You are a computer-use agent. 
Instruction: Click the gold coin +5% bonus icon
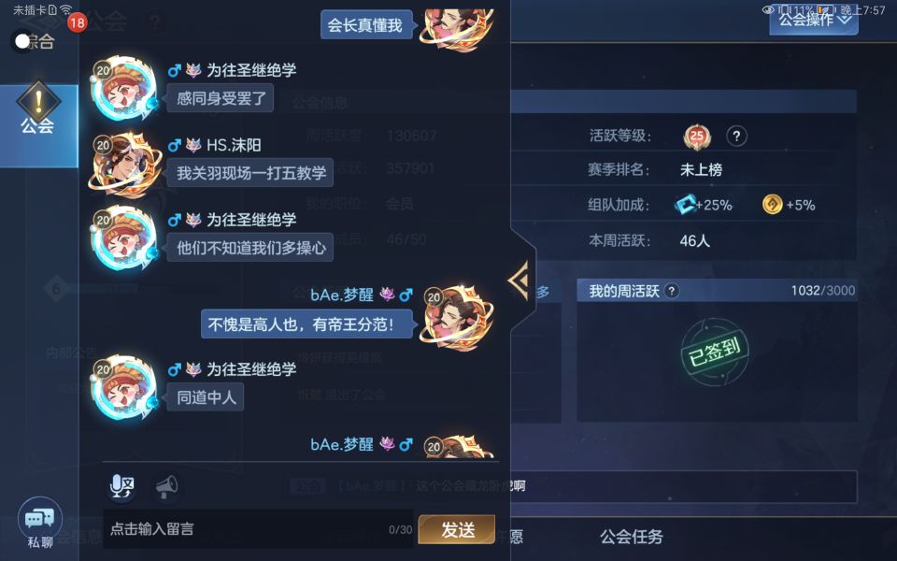click(773, 205)
